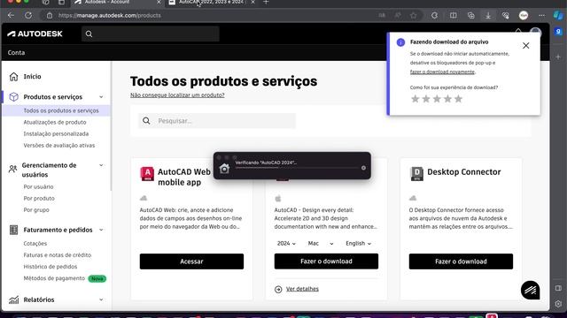
Task: Open the 2024 version dropdown
Action: click(x=286, y=244)
